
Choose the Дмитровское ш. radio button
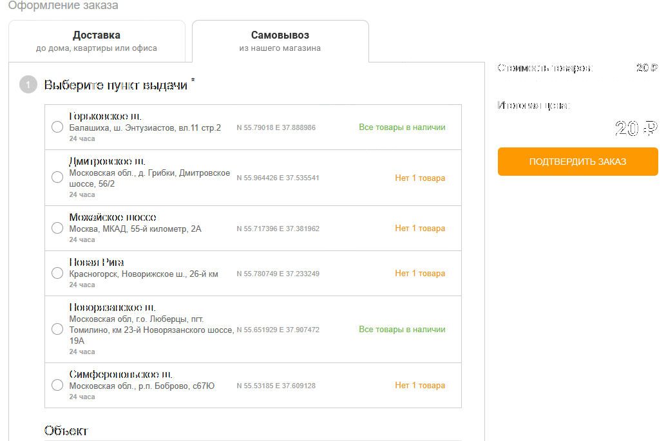pyautogui.click(x=57, y=178)
